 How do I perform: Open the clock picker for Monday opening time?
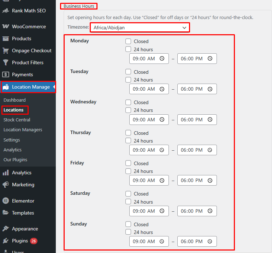pos(162,59)
